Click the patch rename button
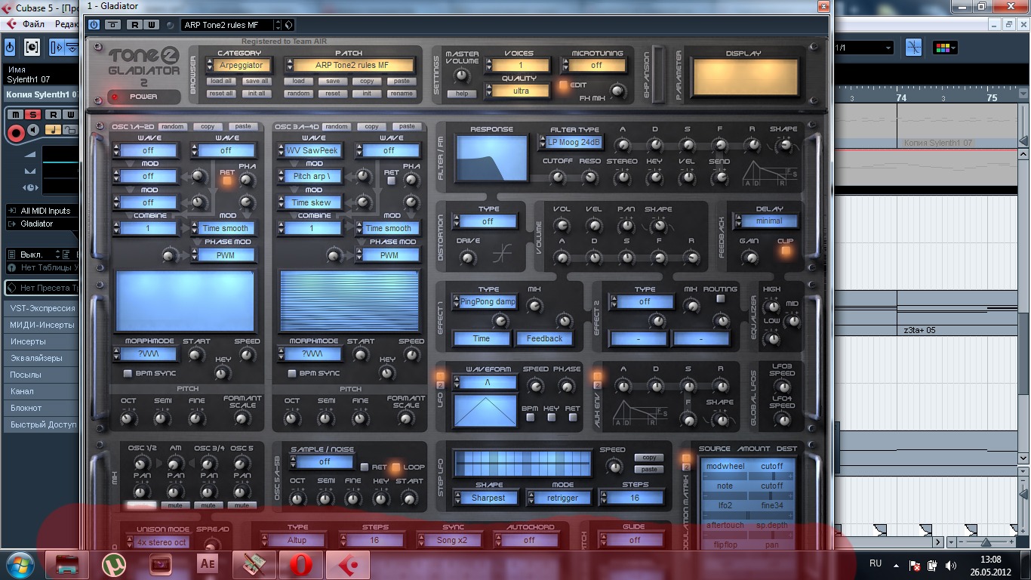Image resolution: width=1031 pixels, height=580 pixels. click(402, 94)
